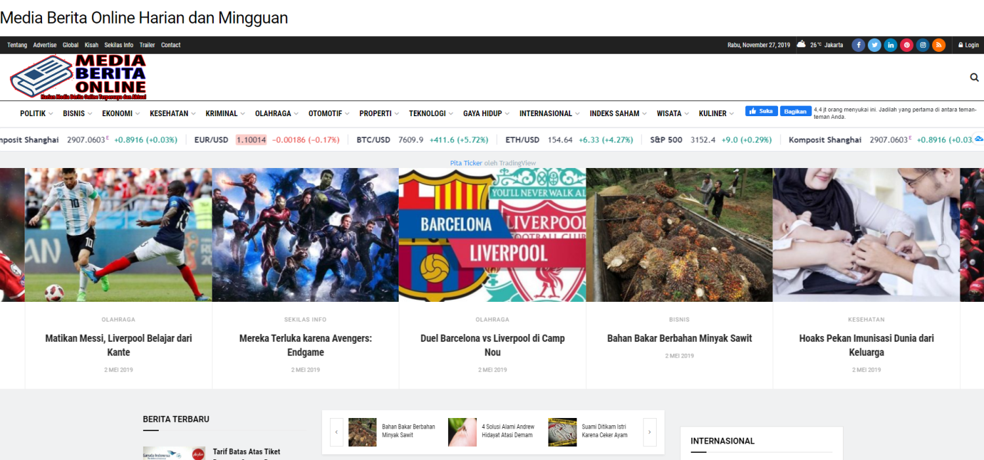
Task: Open the Facebook social icon
Action: [858, 45]
